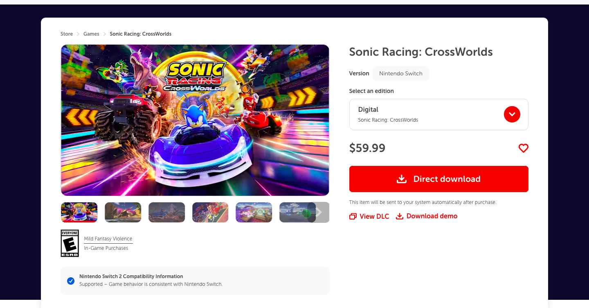Select the first cover art thumbnail
This screenshot has width=589, height=308.
(x=79, y=212)
